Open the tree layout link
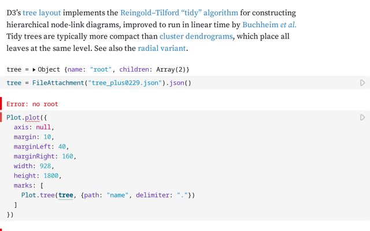This screenshot has height=231, width=370. point(42,13)
